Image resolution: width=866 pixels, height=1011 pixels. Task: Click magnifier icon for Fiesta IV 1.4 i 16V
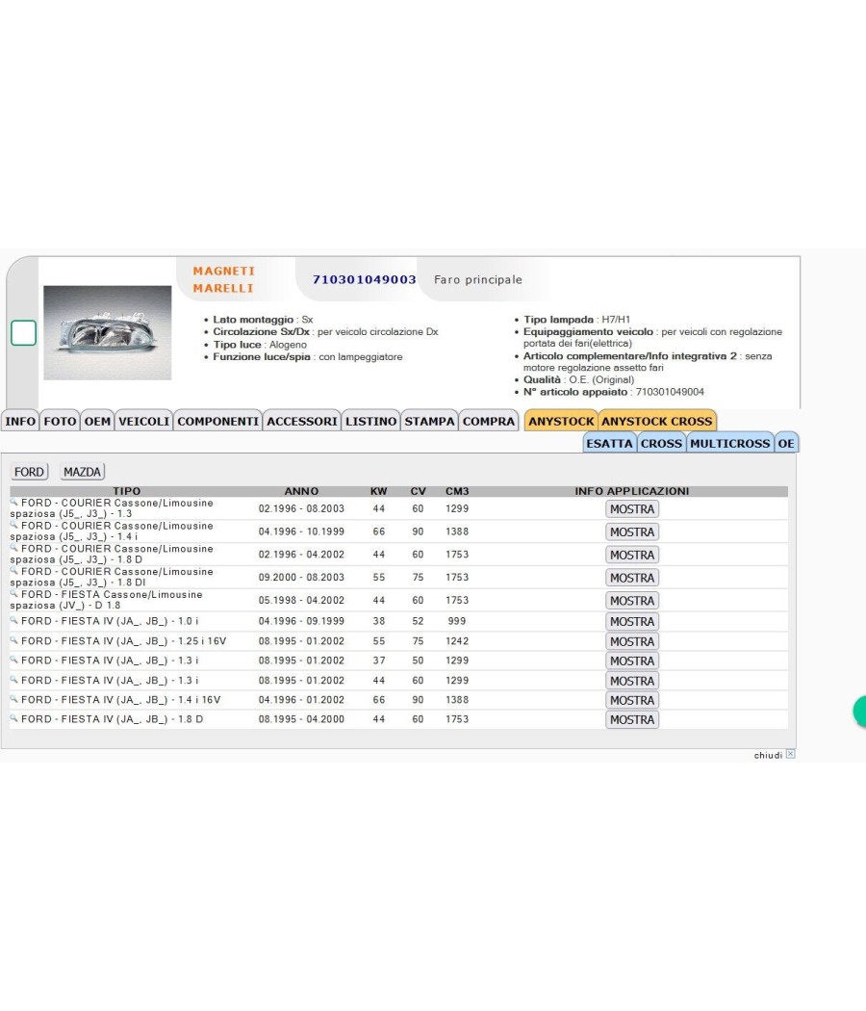(x=14, y=699)
